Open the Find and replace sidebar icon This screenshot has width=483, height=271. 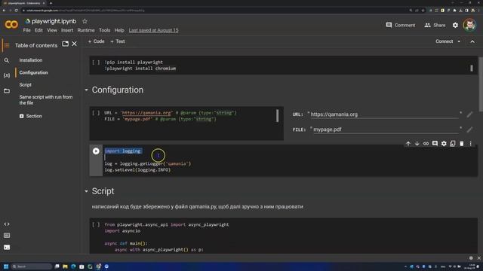[x=7, y=60]
